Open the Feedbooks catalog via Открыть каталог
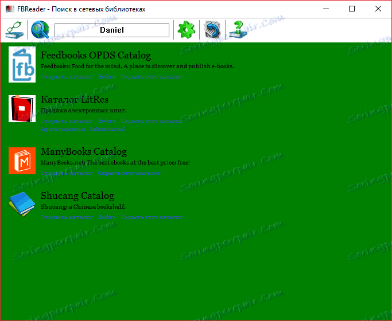The height and width of the screenshot is (321, 392). coord(67,77)
